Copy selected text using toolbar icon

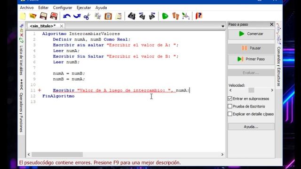(98, 16)
